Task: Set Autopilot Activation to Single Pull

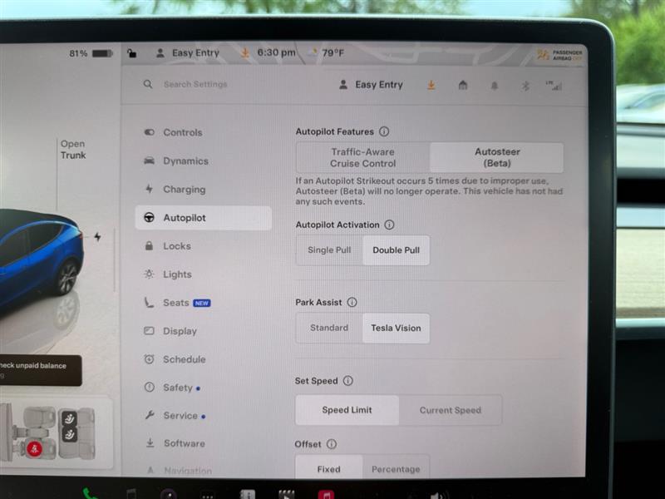Action: click(x=329, y=250)
